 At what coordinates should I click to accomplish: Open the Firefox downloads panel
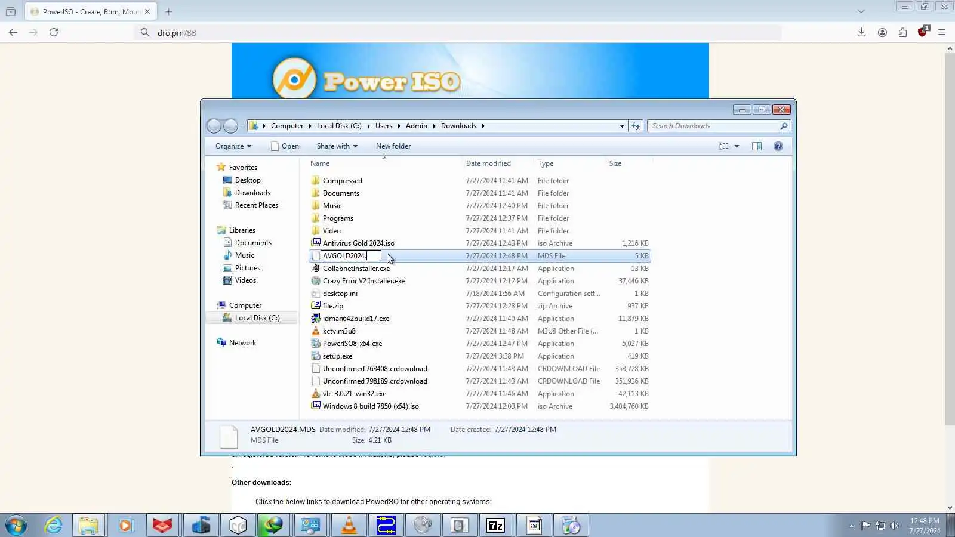pyautogui.click(x=861, y=32)
